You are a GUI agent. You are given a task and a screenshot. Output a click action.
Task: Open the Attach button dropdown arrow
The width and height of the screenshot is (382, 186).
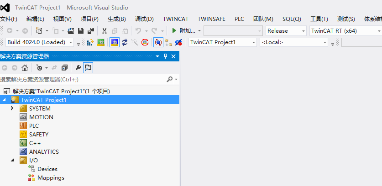(199, 31)
